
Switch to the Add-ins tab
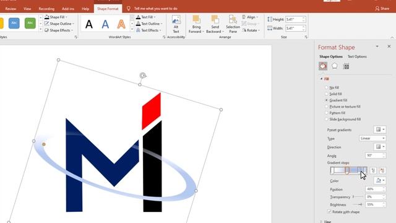68,9
